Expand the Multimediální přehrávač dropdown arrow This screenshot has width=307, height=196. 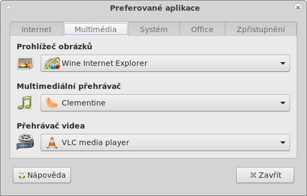(x=282, y=103)
